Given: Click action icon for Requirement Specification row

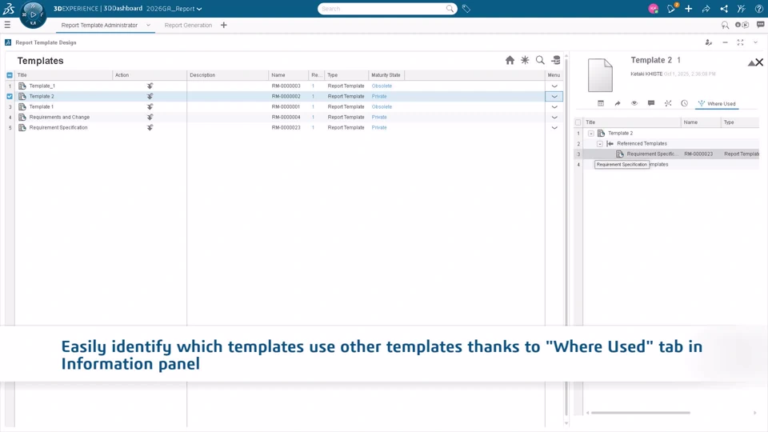Looking at the screenshot, I should [x=150, y=127].
